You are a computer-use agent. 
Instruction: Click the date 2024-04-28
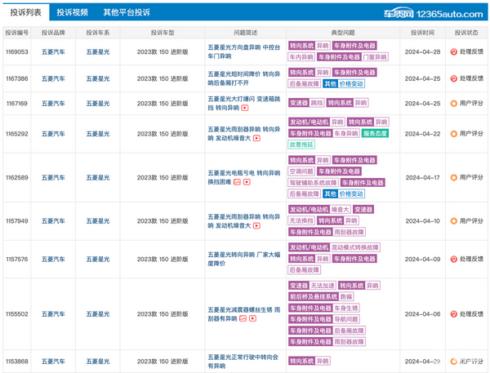coord(422,52)
